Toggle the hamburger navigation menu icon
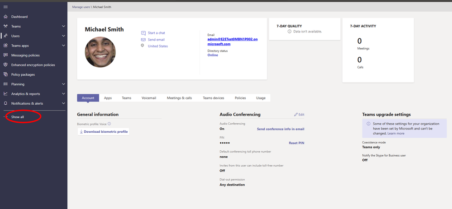Image resolution: width=452 pixels, height=209 pixels. (5, 7)
